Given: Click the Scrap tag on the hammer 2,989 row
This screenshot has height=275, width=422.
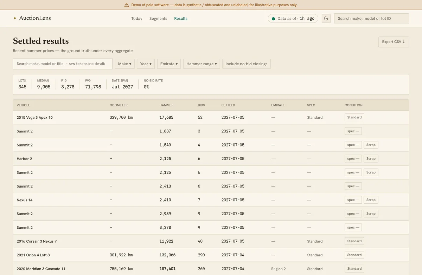Looking at the screenshot, I should 371,214.
